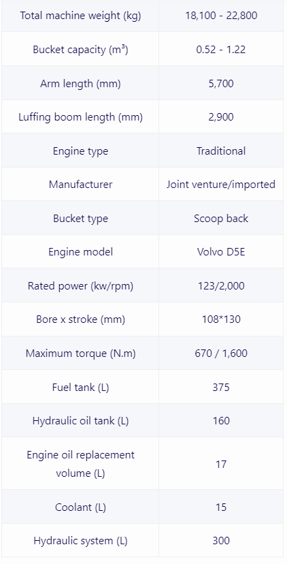Select the Scoop back bucket type value
The image size is (287, 564).
point(221,219)
